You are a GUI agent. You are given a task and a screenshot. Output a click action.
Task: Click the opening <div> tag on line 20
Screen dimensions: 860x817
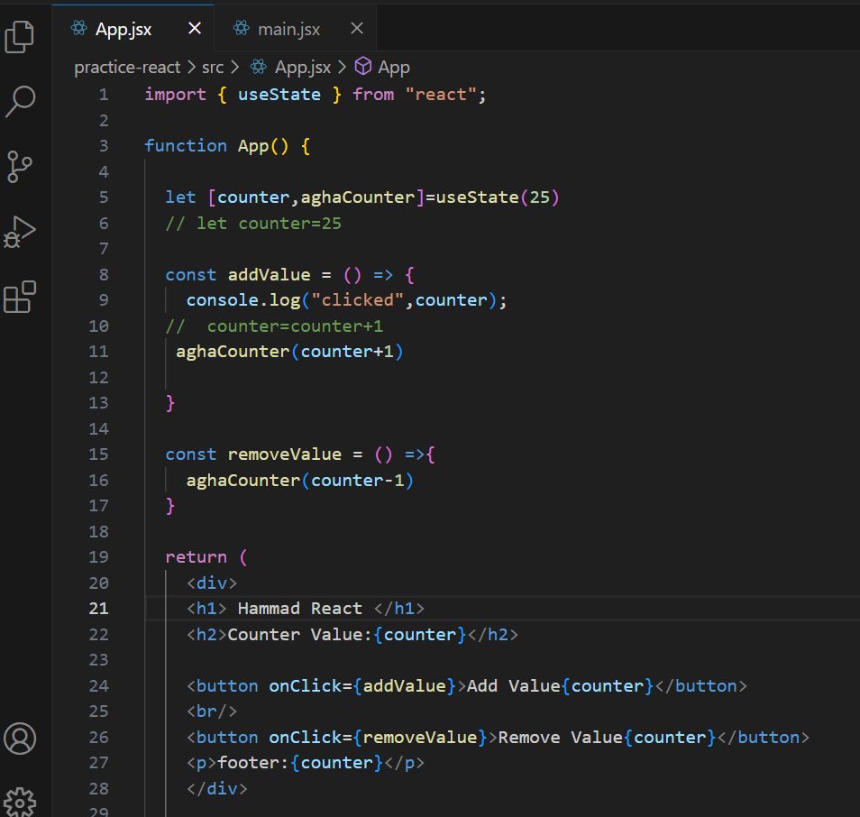click(x=212, y=583)
